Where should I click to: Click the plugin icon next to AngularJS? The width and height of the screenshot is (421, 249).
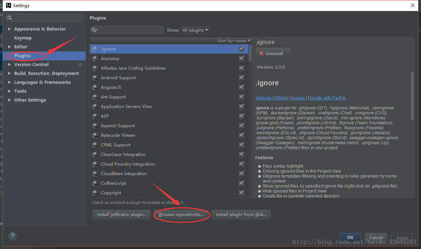pos(95,87)
